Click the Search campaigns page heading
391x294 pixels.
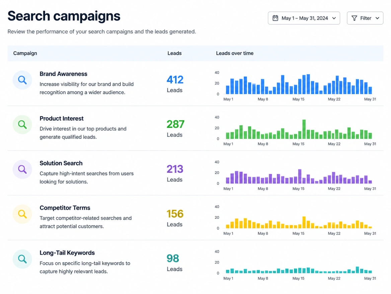[x=64, y=16]
